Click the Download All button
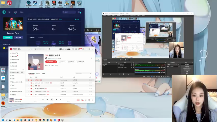Image resolution: width=217 pixels, height=122 pixels. (x=80, y=62)
